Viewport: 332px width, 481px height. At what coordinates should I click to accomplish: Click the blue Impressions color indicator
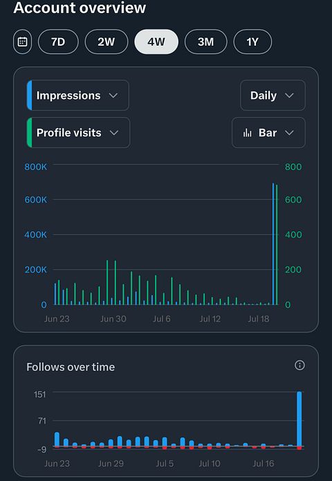coord(30,96)
